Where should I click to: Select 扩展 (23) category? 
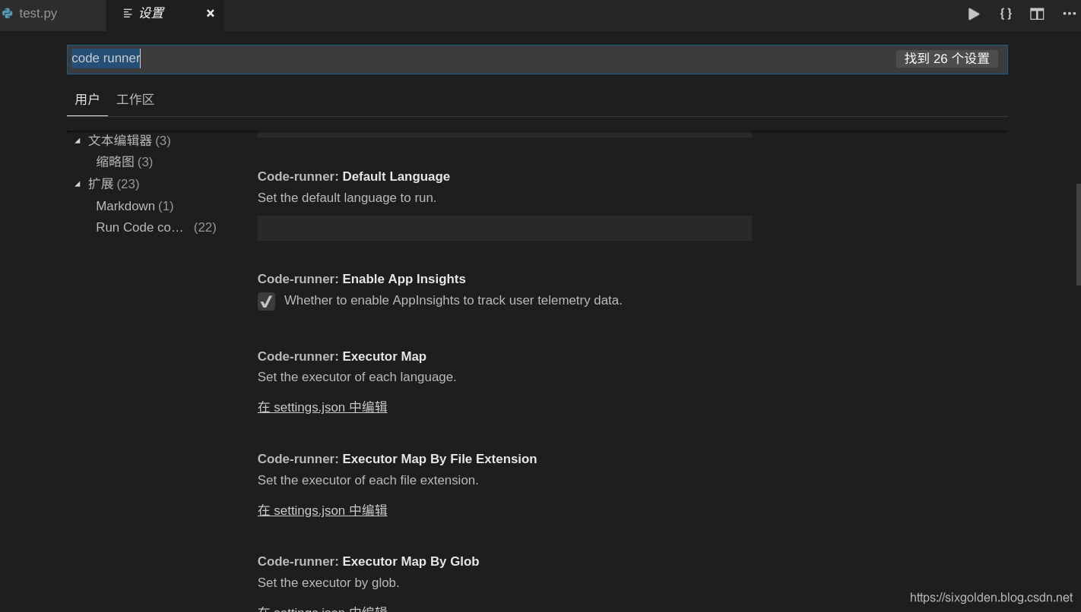click(114, 184)
